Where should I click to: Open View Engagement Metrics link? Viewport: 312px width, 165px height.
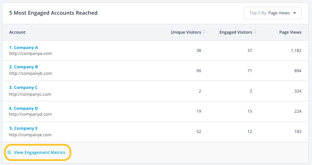click(39, 153)
